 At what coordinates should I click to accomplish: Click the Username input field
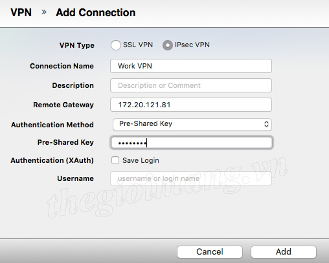tap(191, 178)
